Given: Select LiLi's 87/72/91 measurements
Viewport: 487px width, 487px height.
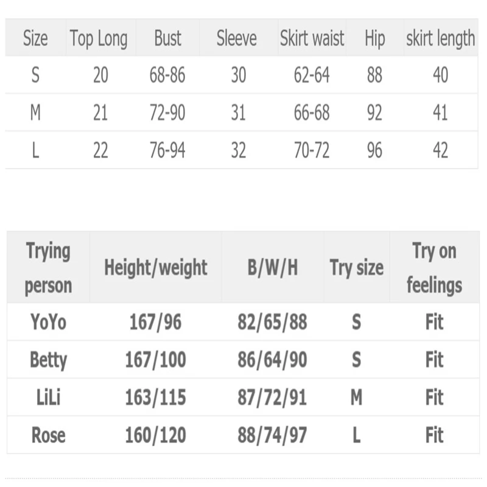Looking at the screenshot, I should click(x=272, y=398).
